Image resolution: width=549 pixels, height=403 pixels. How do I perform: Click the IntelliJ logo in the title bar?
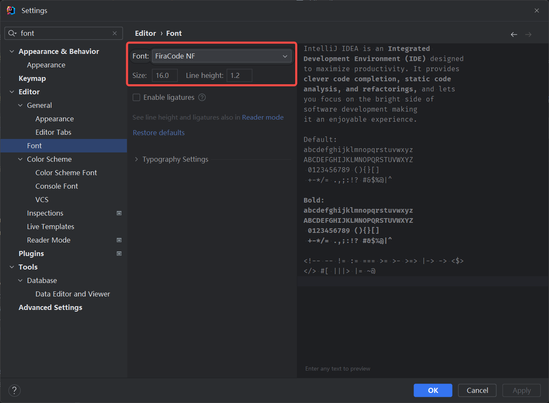coord(11,11)
